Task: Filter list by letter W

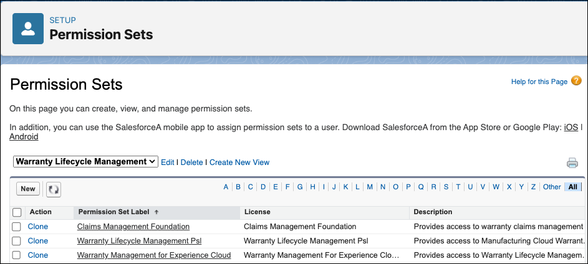Action: [496, 187]
